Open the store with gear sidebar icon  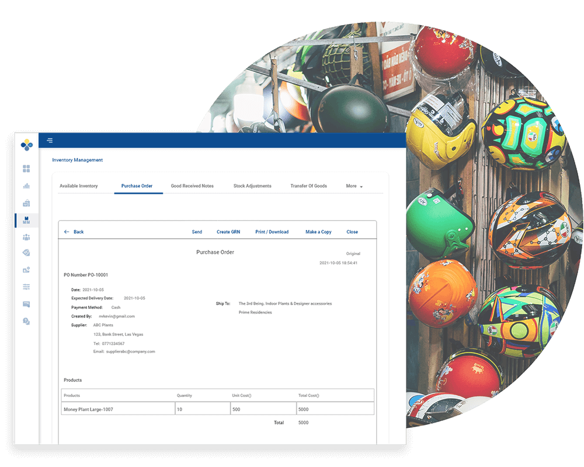click(x=26, y=270)
